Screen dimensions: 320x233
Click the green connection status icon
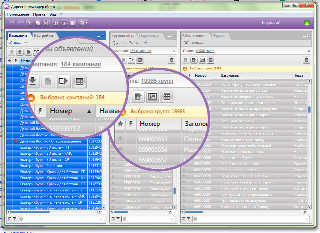coord(307,23)
